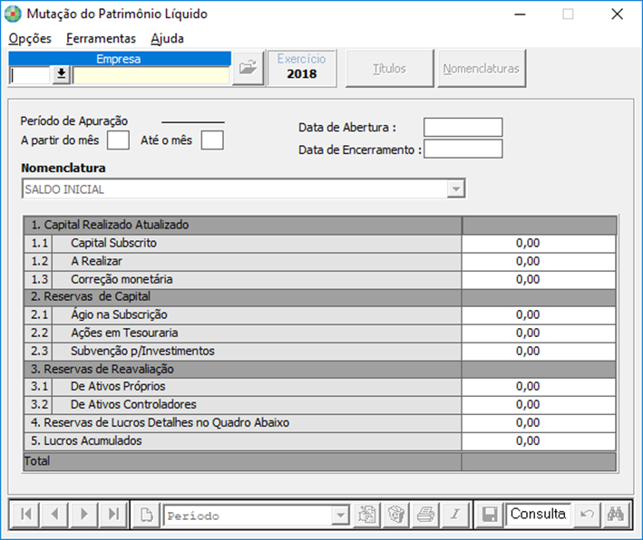Click the edit record icon beside Período dropdown
The height and width of the screenshot is (540, 643).
coord(366,515)
